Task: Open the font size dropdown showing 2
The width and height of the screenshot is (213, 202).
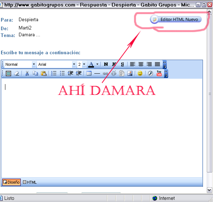Action: [x=84, y=64]
